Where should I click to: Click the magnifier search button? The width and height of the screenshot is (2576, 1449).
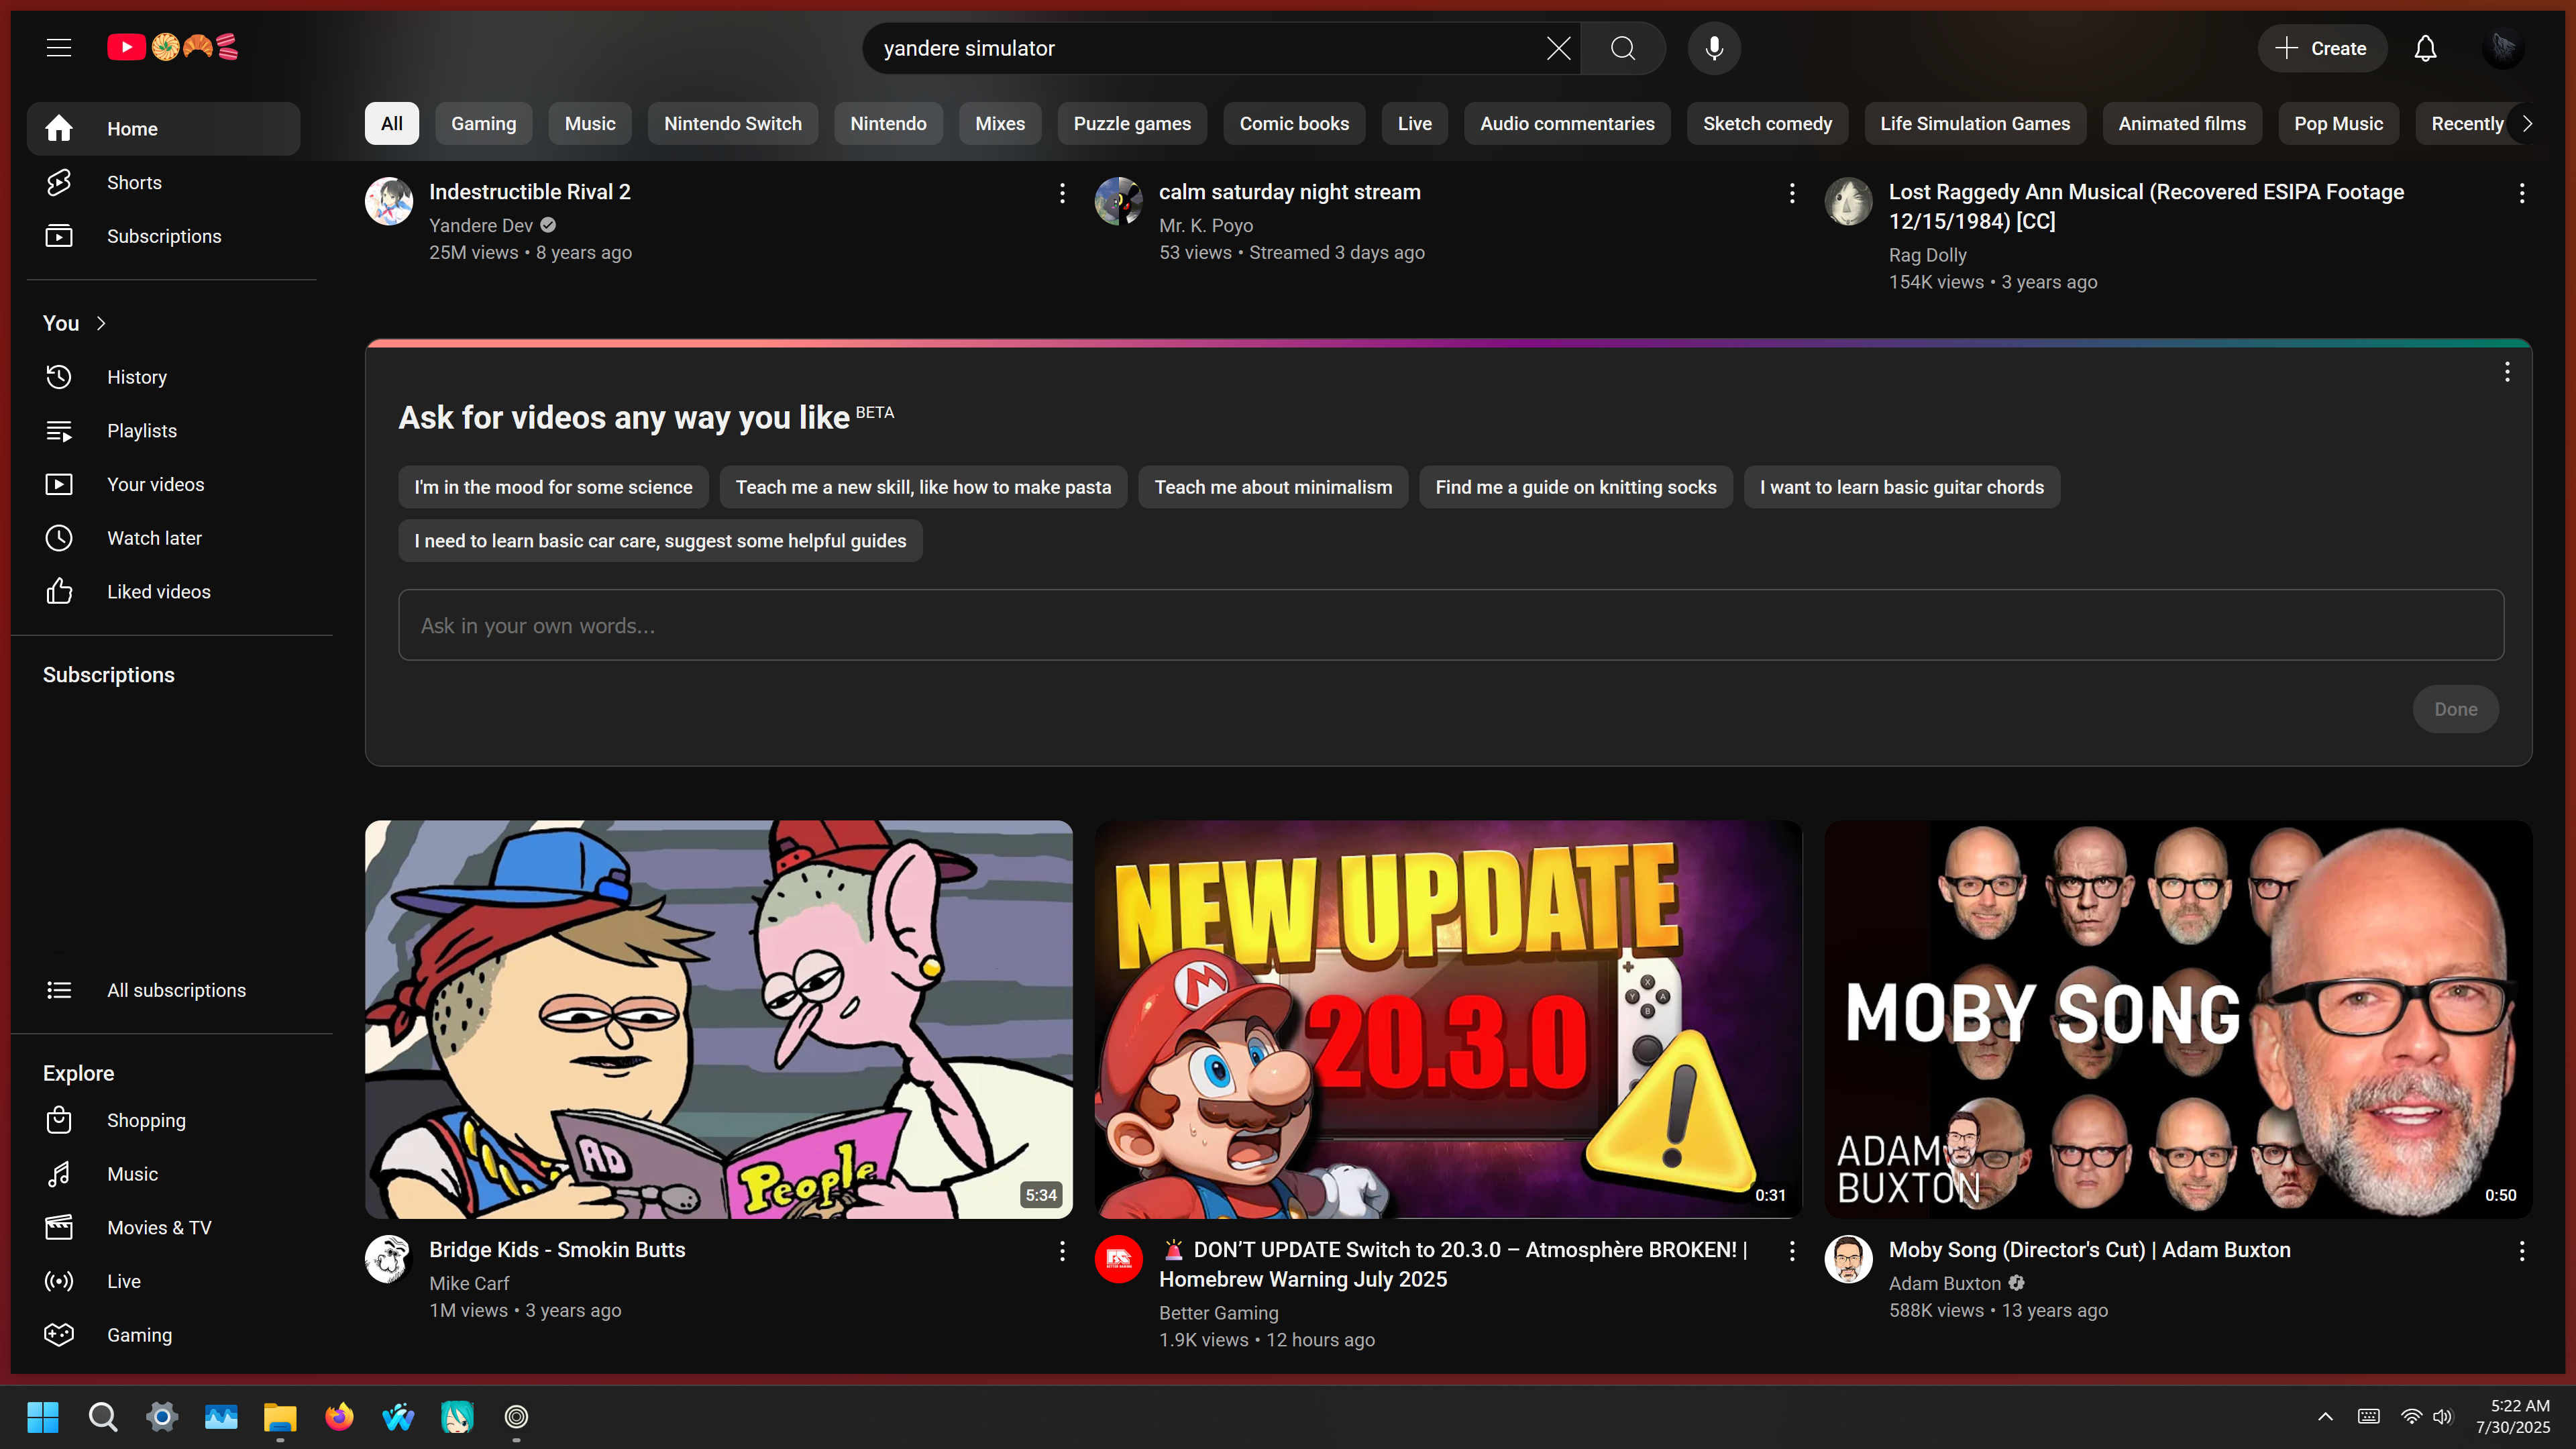tap(1623, 48)
